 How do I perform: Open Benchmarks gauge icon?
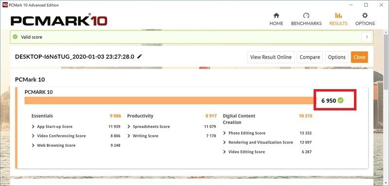306,15
